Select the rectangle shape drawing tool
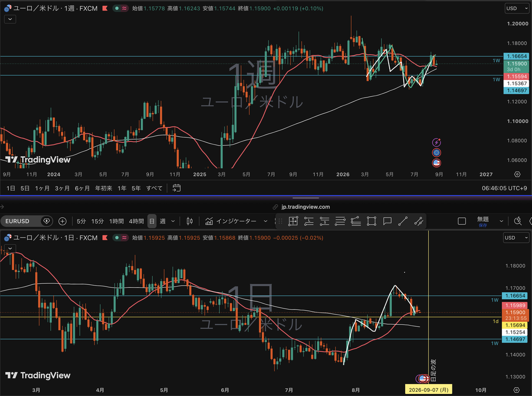Screen dimensions: 532x396 (x=371, y=221)
